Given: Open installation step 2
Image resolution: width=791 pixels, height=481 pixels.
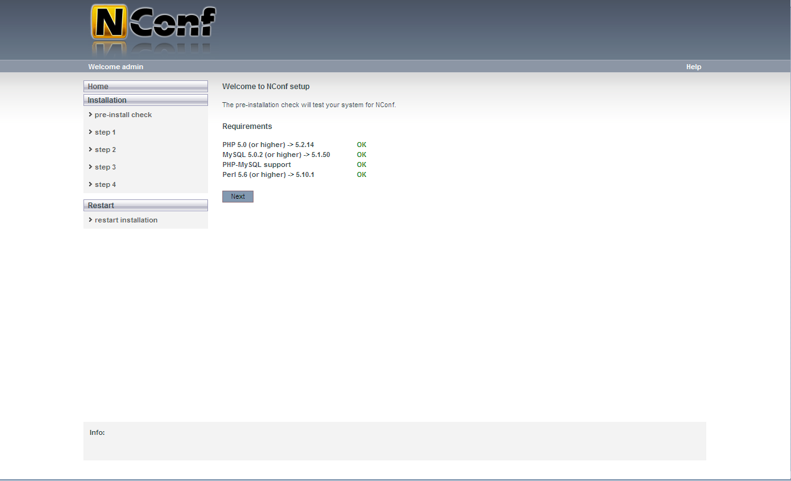Looking at the screenshot, I should pyautogui.click(x=105, y=150).
